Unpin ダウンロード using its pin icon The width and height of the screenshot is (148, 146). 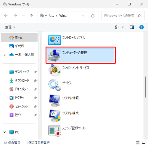35,81
